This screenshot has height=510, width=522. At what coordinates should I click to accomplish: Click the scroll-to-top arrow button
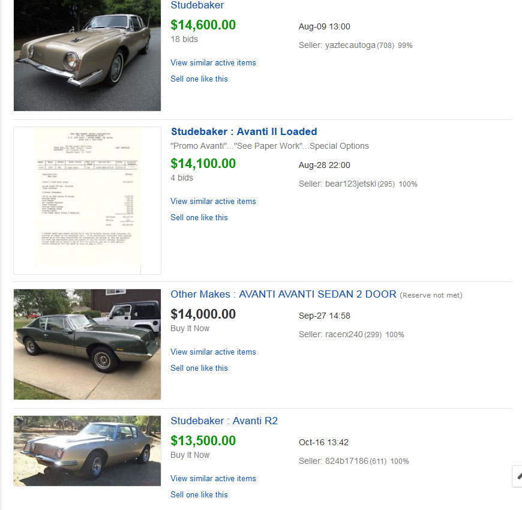[x=517, y=476]
